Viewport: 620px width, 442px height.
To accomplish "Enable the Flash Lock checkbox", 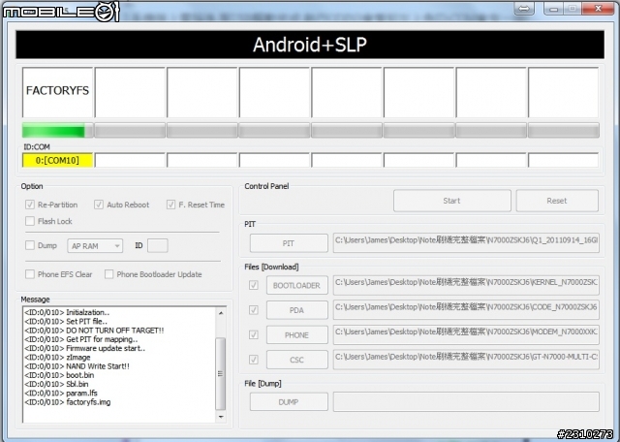I will [29, 222].
